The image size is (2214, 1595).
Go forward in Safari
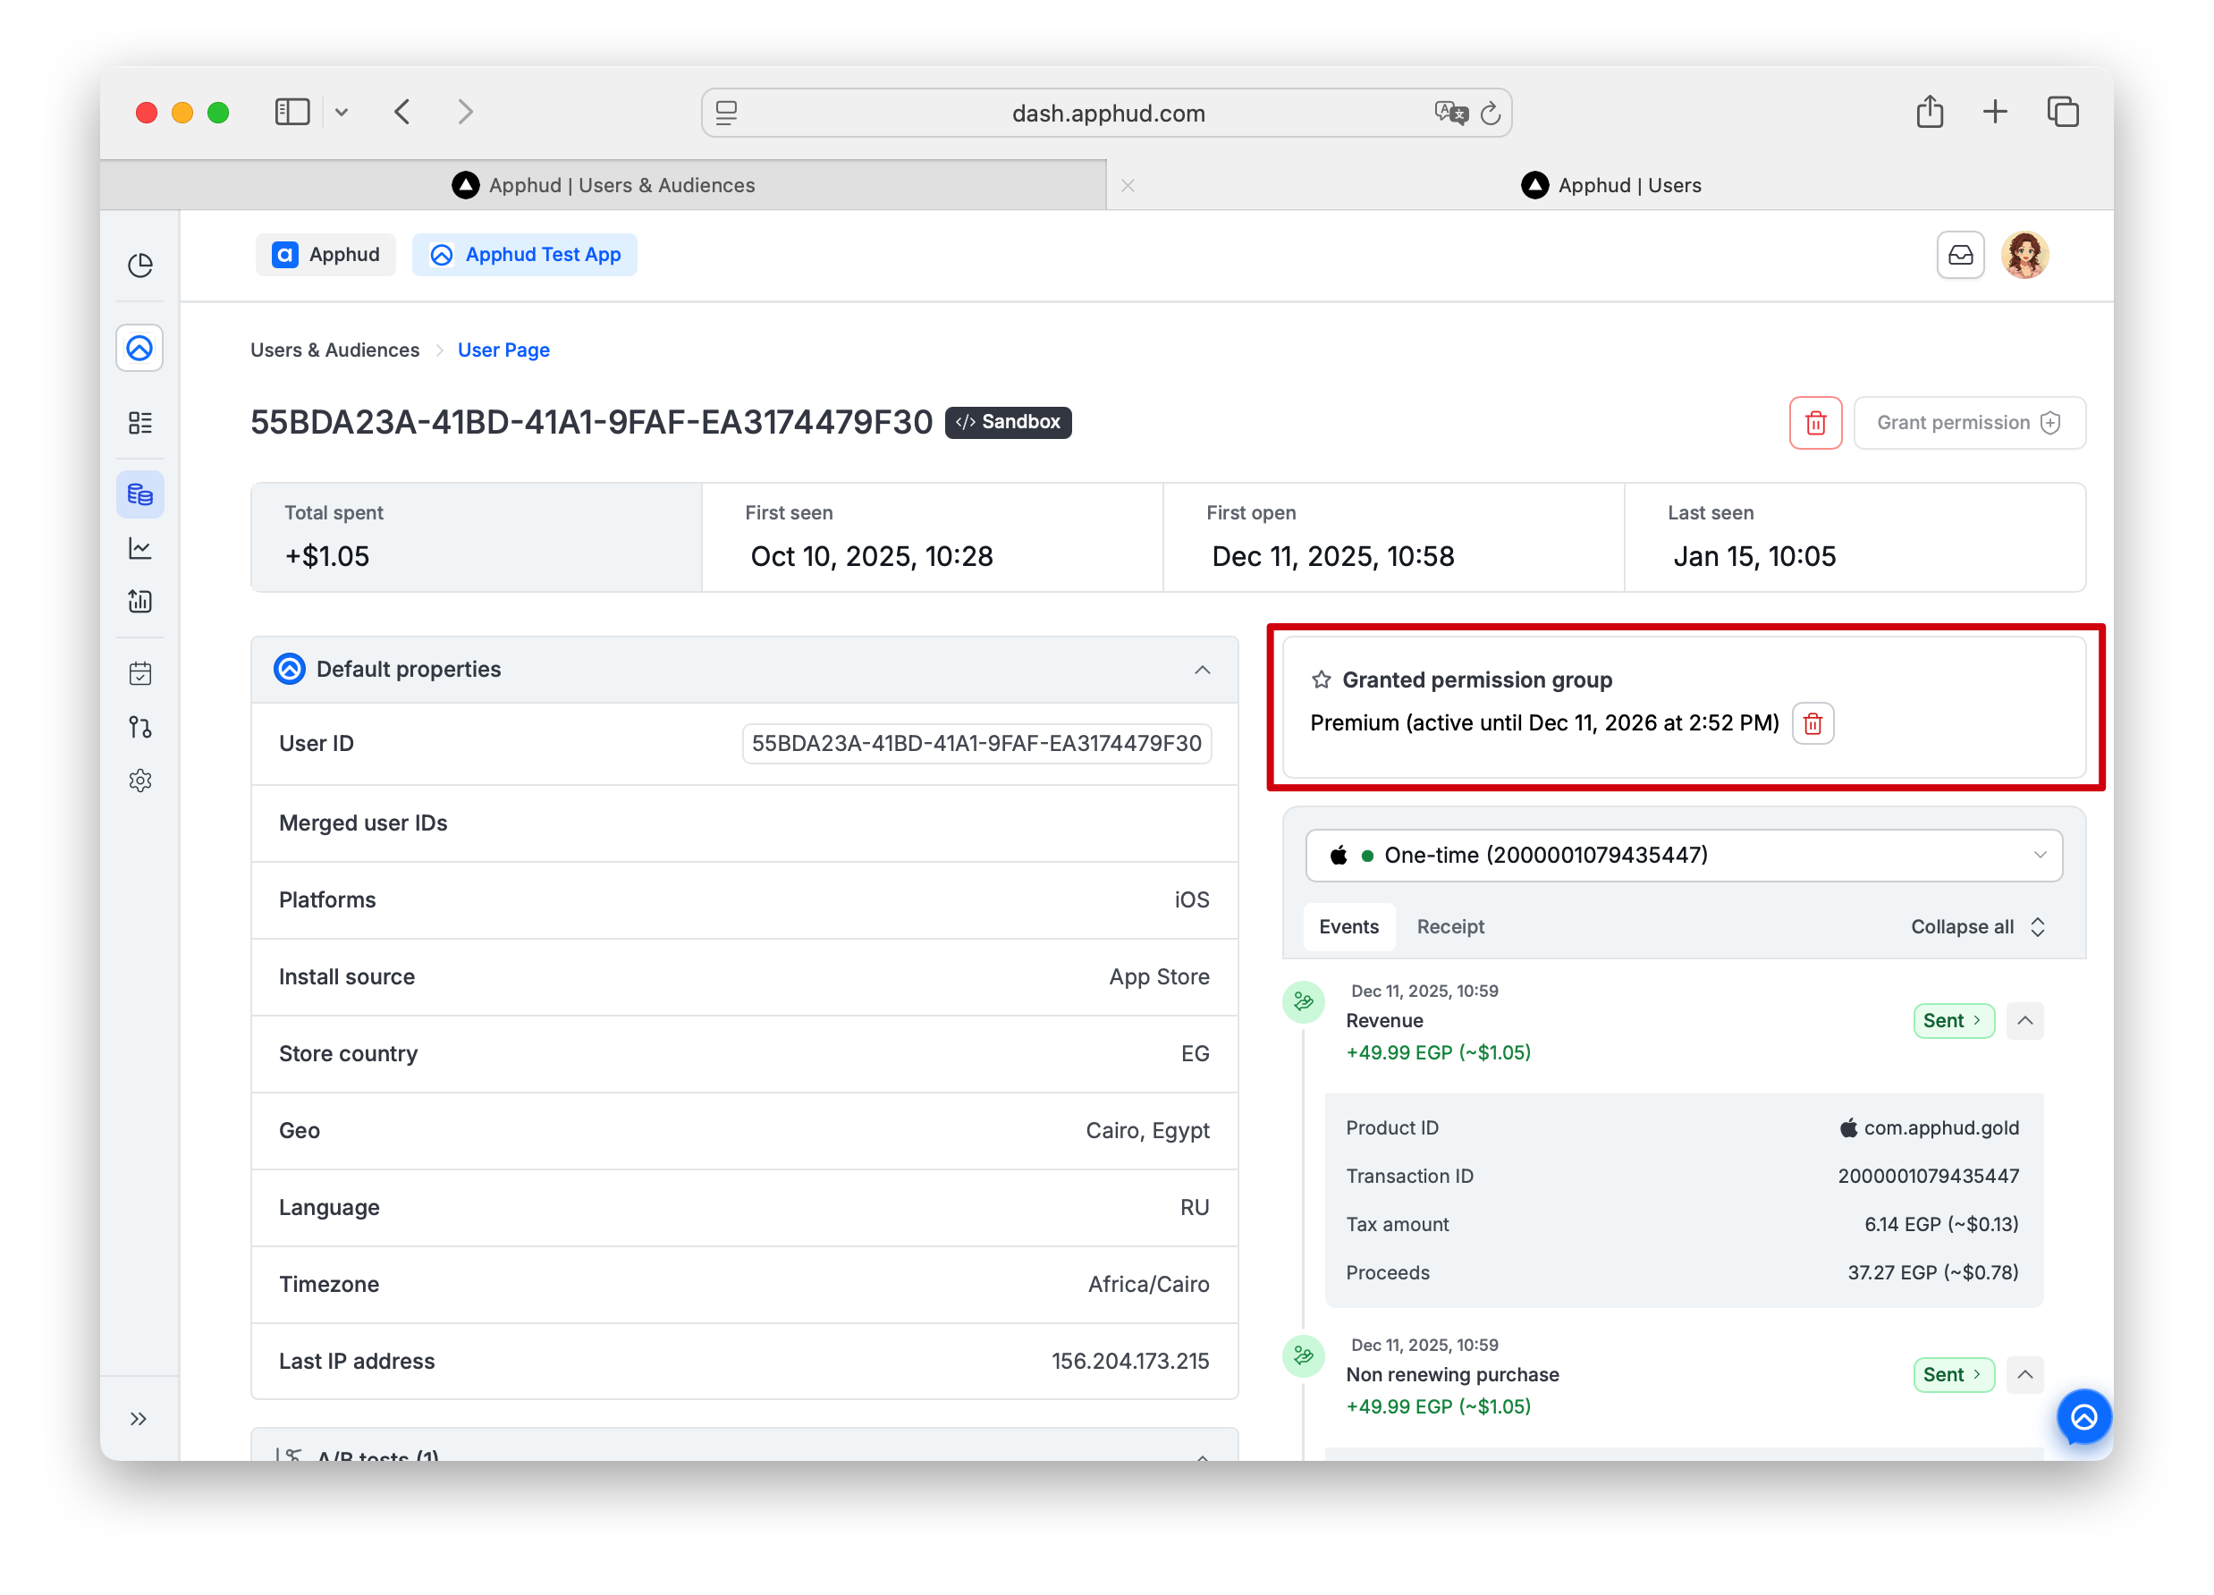[x=465, y=113]
